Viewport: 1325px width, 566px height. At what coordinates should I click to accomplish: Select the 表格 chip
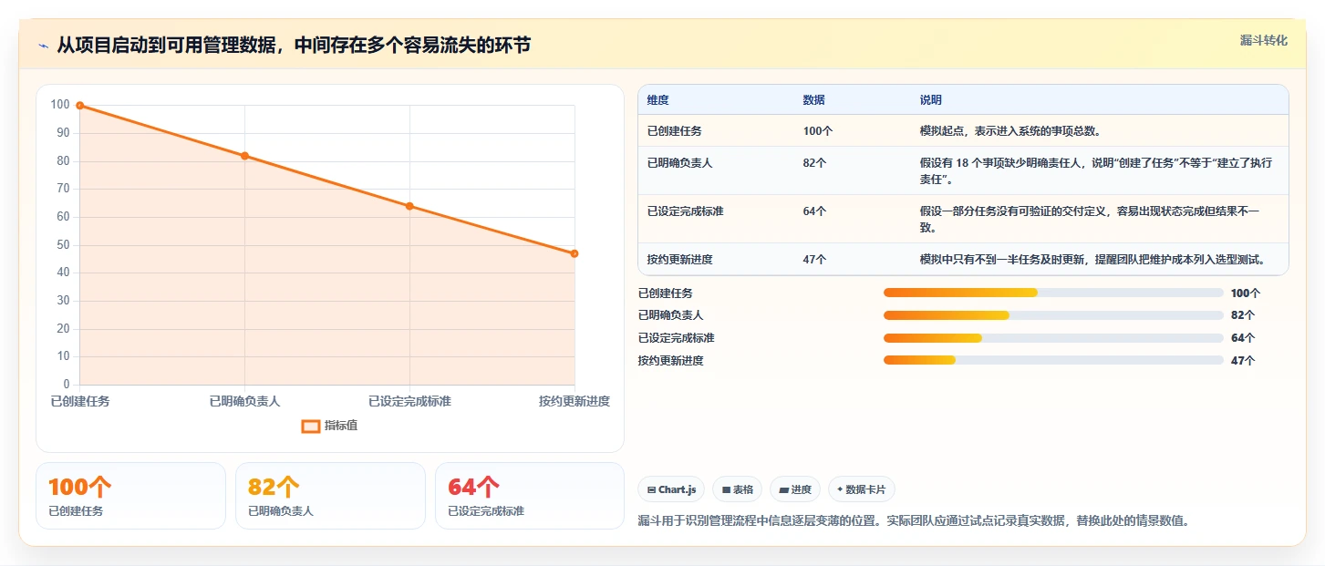[737, 489]
